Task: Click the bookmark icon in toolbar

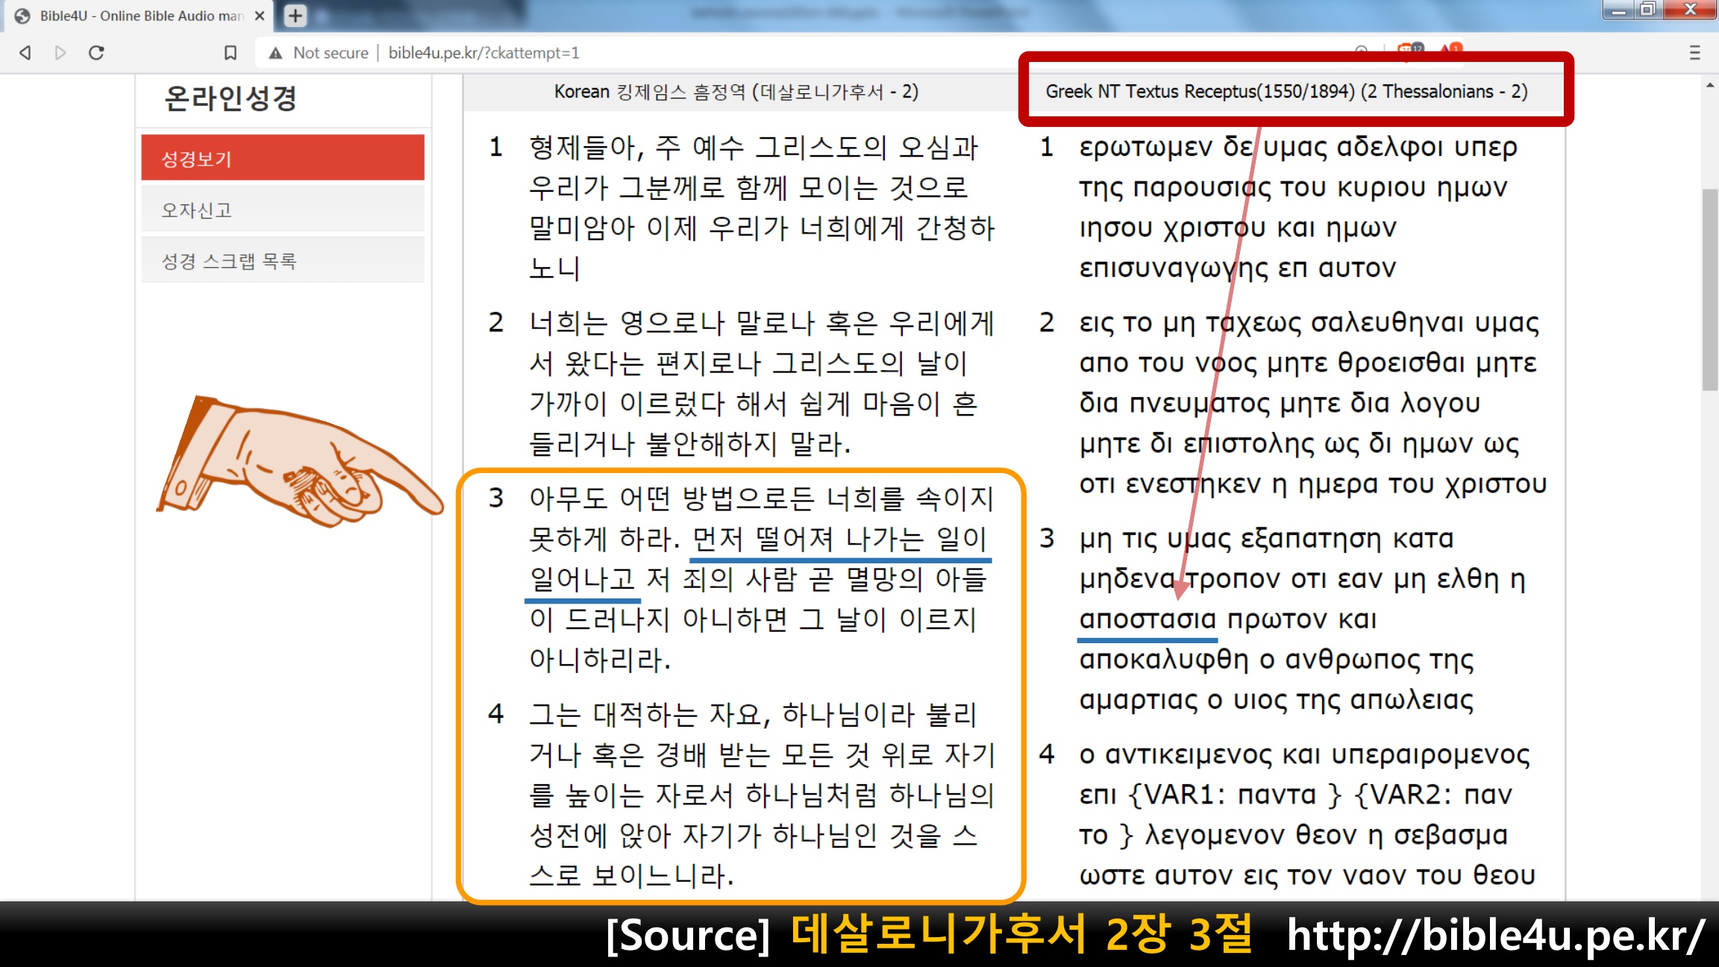Action: [x=231, y=53]
